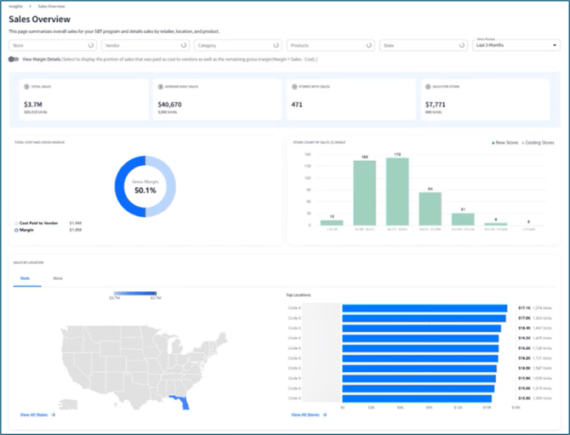Open the Store filter dropdown

click(53, 45)
